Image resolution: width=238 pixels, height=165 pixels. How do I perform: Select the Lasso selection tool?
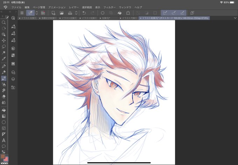3,46
